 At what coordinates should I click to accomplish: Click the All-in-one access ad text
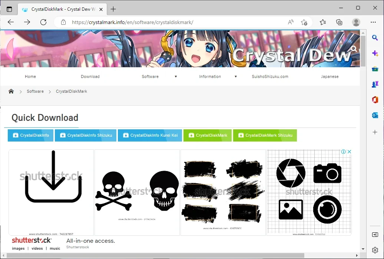[x=90, y=241]
